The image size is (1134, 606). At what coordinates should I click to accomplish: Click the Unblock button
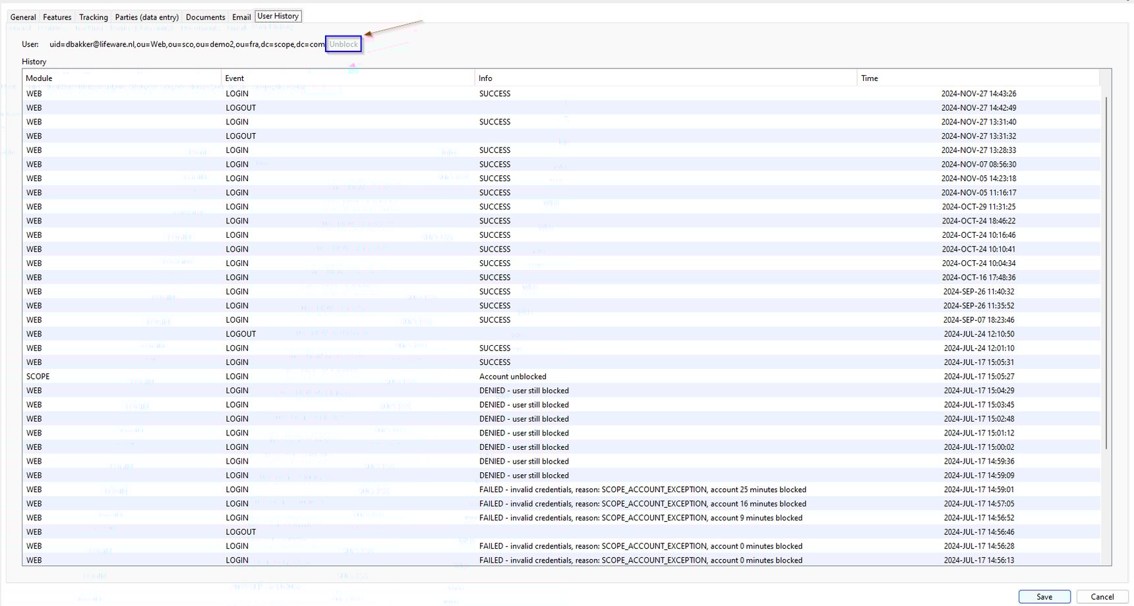[343, 43]
